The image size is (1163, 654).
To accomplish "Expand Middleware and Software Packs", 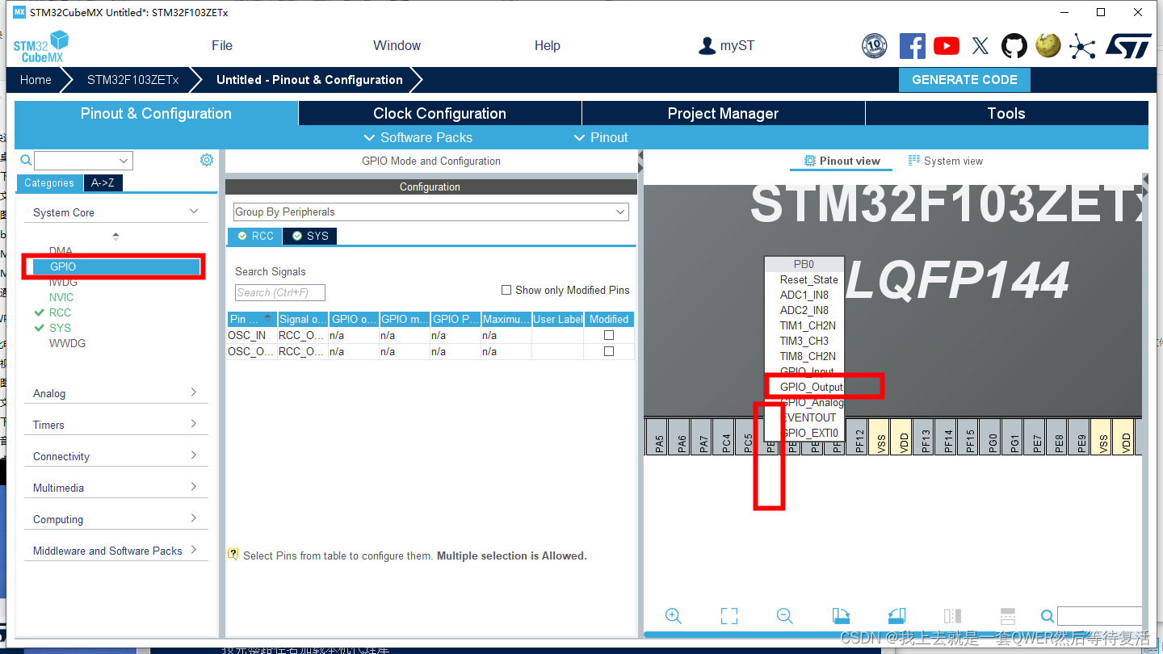I will click(194, 550).
